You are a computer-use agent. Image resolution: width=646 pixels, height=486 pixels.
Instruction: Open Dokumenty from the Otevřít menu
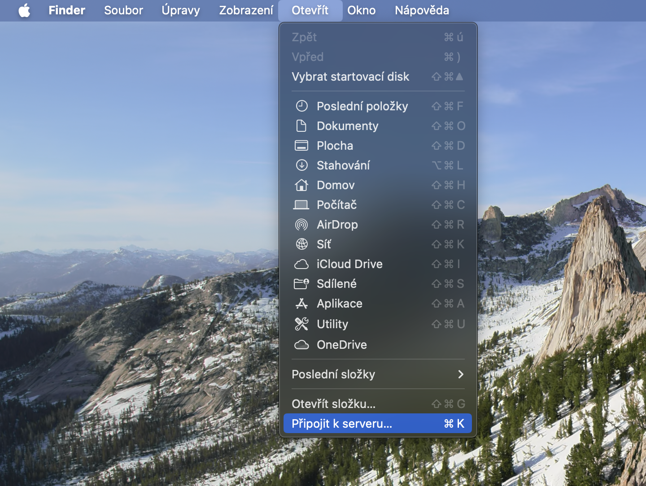348,126
